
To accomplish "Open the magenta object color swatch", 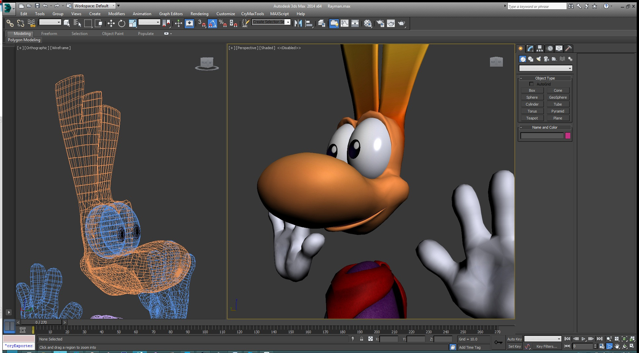I will 568,136.
